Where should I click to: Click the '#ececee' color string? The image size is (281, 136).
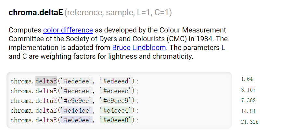77,91
